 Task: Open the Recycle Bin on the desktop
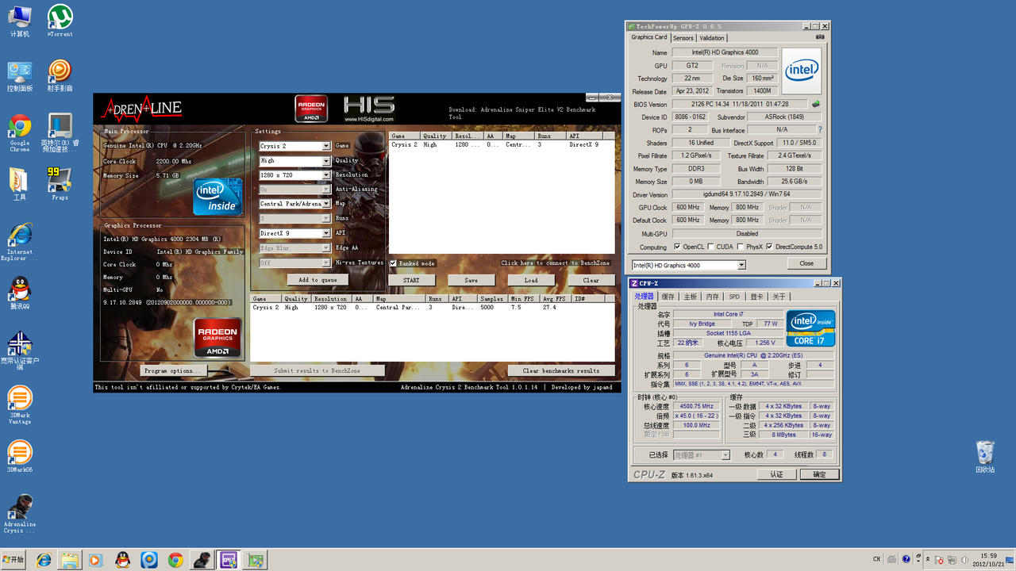point(985,457)
